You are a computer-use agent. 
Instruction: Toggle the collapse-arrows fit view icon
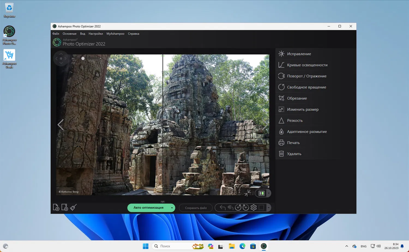click(x=248, y=193)
